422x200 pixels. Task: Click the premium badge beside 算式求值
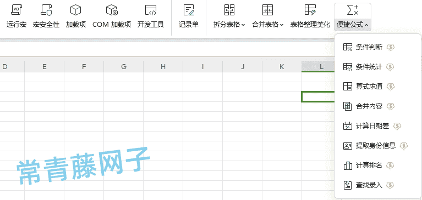click(x=391, y=87)
